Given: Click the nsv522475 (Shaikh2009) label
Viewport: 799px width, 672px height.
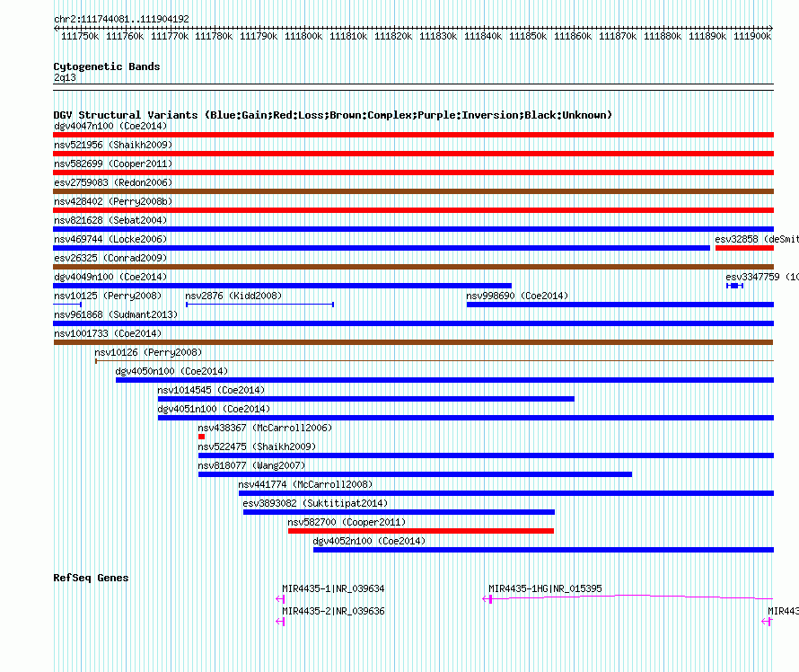Looking at the screenshot, I should pos(257,447).
